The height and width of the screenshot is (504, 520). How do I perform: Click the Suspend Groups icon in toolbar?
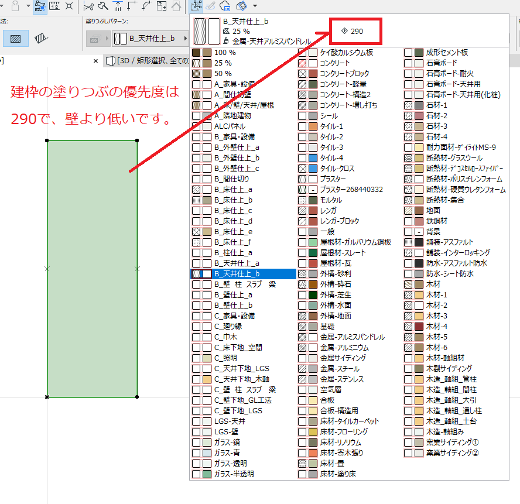(x=196, y=6)
